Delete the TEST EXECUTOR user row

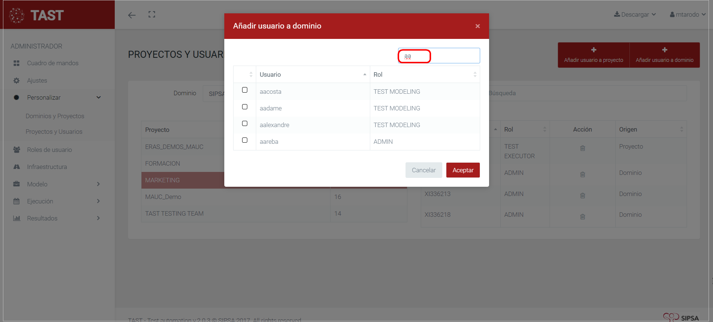coord(582,148)
